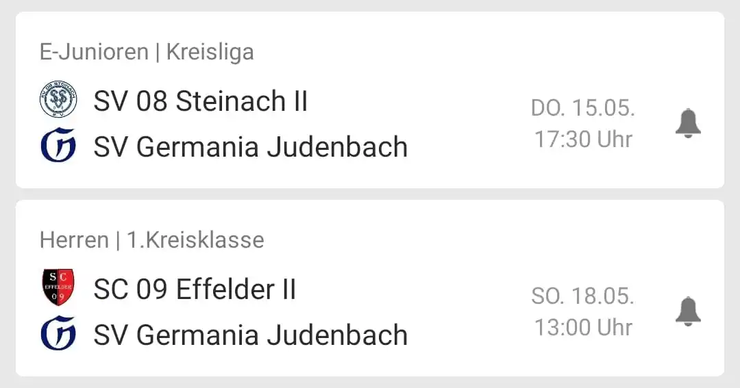
Task: Open SV Germania Judenbach in Kreisliga match
Action: coord(251,146)
